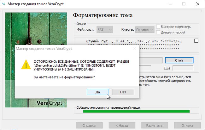Screen dimensions: 205x130
Task: Click the VeraCrypt logo image
Action: tap(36, 60)
